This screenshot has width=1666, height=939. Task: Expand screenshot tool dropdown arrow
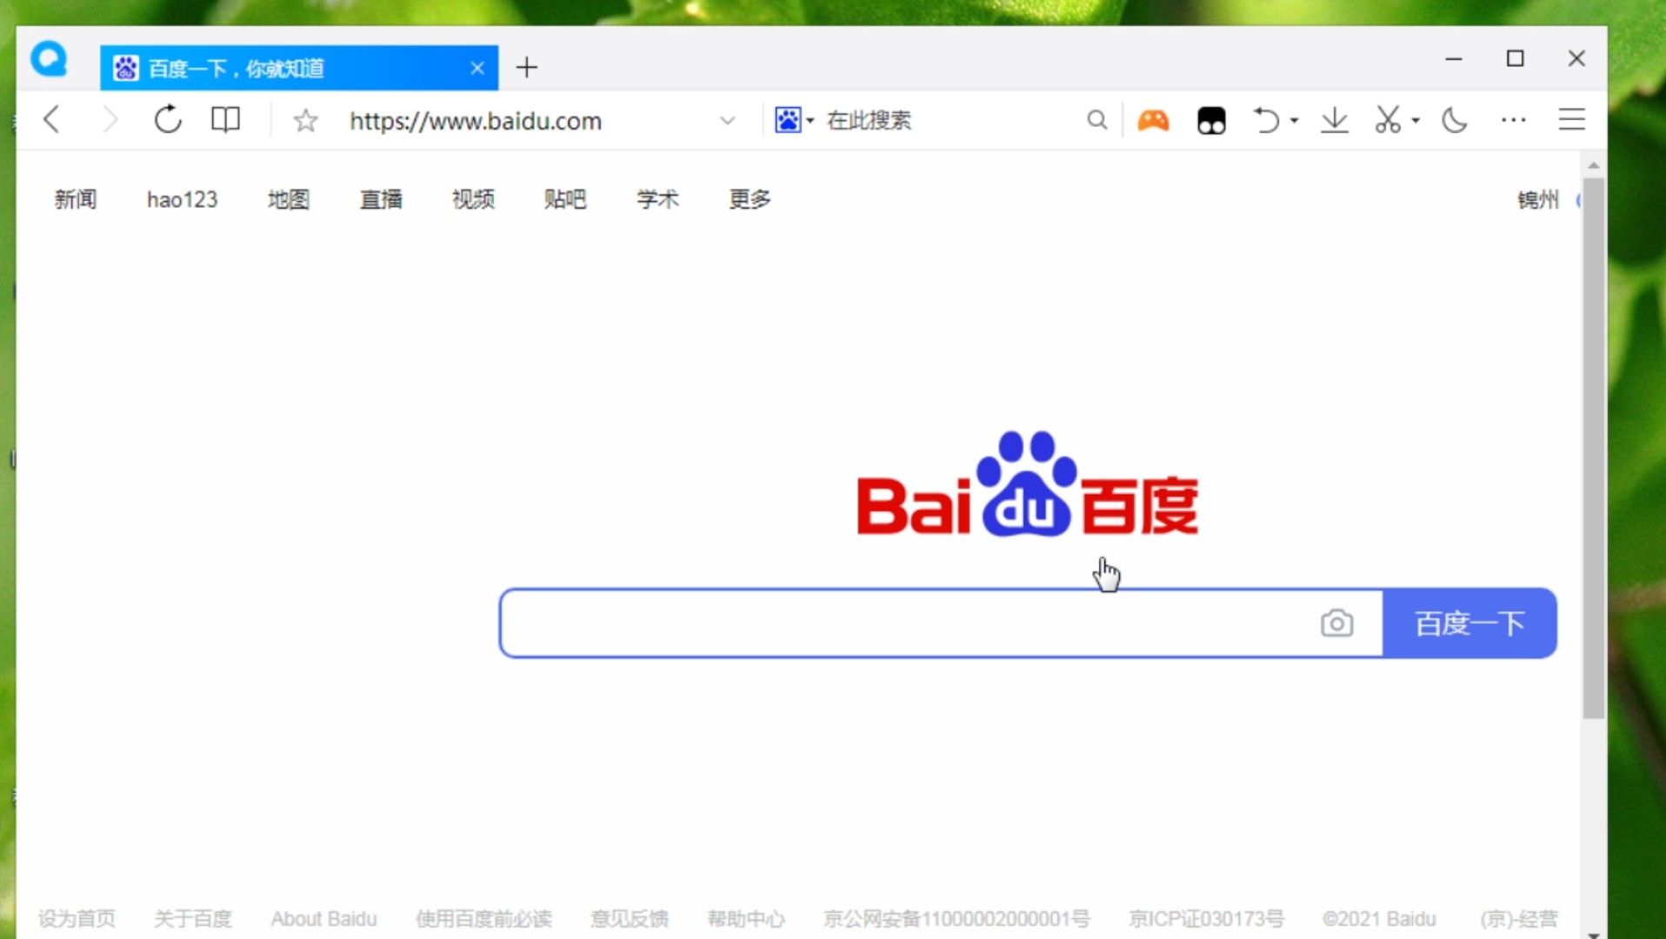(1416, 120)
